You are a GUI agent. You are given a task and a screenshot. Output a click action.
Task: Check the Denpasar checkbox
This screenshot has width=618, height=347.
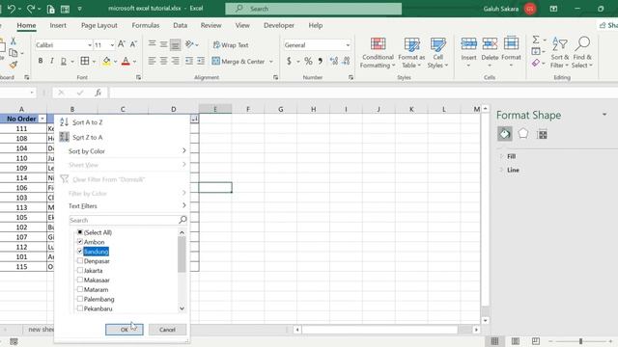pyautogui.click(x=80, y=261)
